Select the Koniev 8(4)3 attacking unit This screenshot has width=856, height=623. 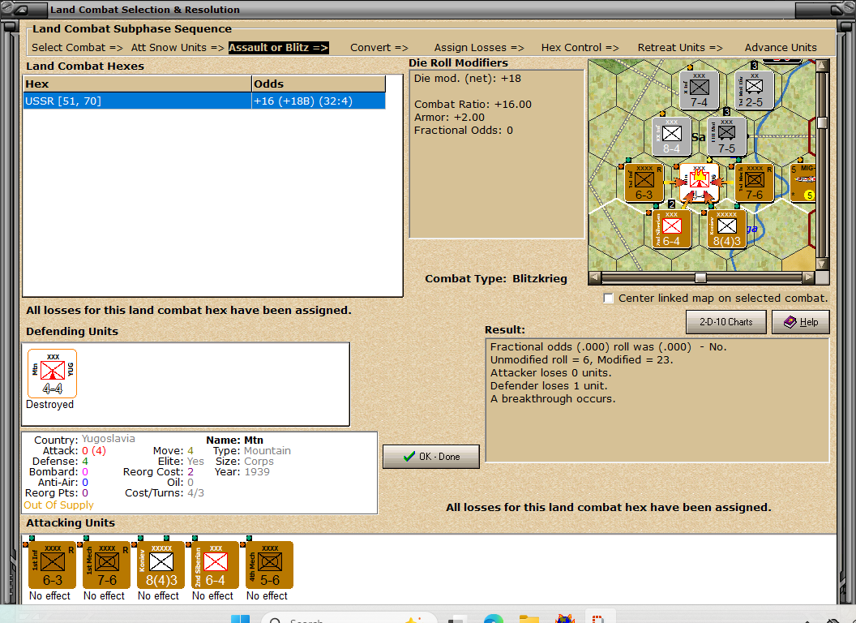[160, 565]
